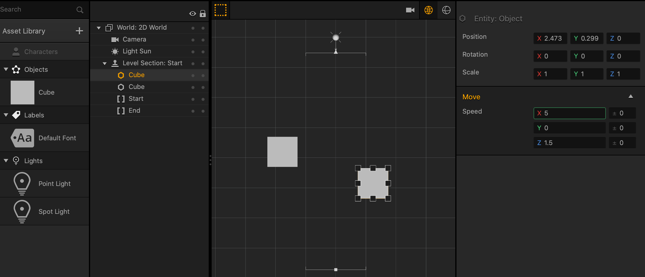645x277 pixels.
Task: Click the white hexagon of second Cube
Action: point(121,87)
